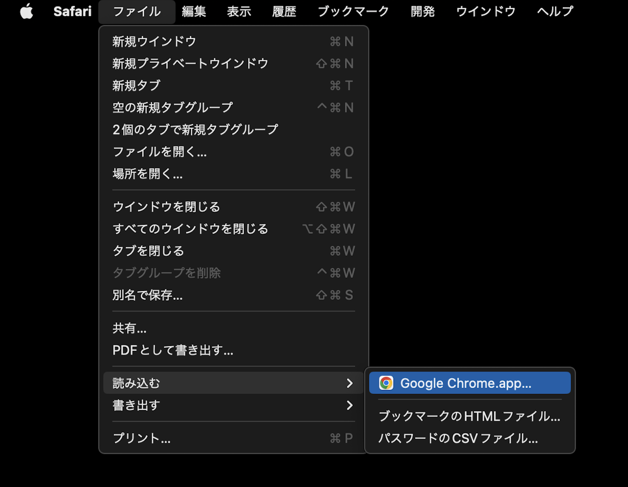Open the ブックマーク menu
The width and height of the screenshot is (628, 487).
[353, 11]
